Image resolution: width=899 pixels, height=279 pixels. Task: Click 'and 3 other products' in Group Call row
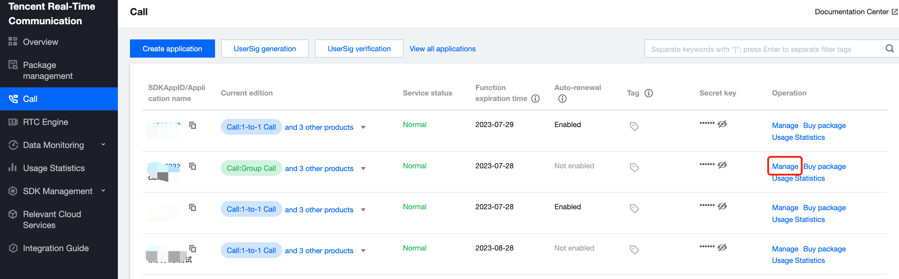(x=319, y=169)
